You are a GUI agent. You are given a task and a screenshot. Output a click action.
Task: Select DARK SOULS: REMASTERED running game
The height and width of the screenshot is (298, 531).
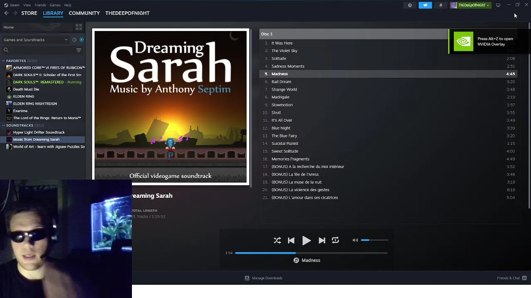coord(44,82)
